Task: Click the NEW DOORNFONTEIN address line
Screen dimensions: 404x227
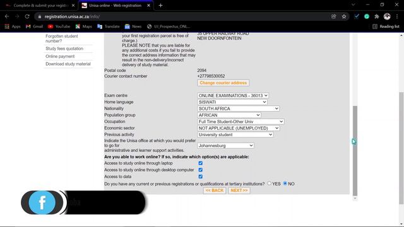Action: coord(219,38)
